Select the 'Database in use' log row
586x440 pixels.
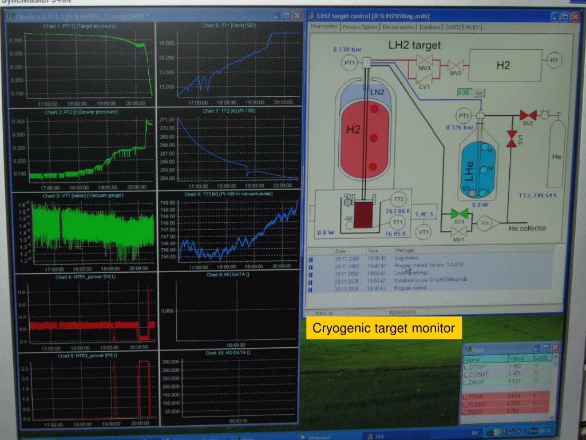(x=430, y=281)
